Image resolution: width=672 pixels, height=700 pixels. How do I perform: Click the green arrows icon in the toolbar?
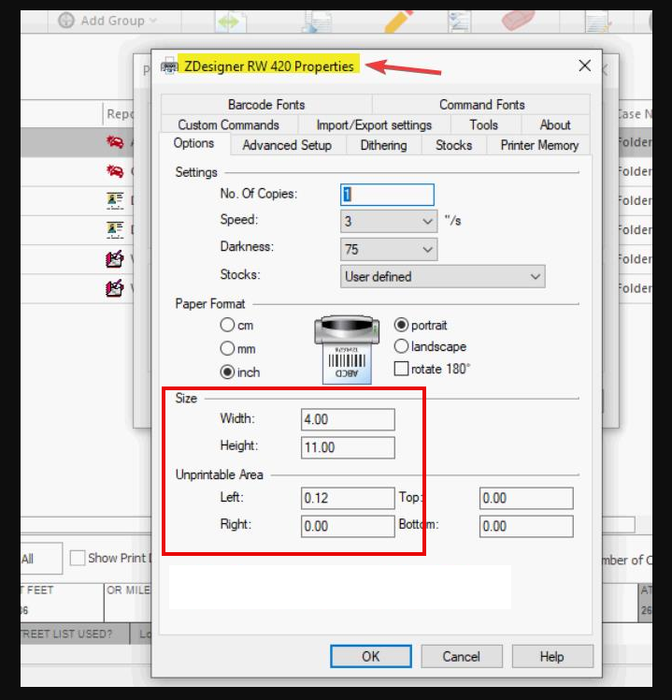tap(231, 20)
